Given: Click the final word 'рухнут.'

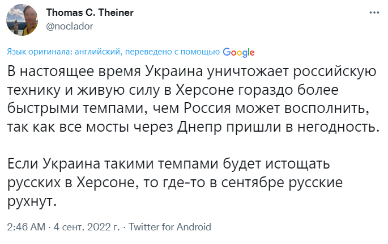Looking at the screenshot, I should point(32,202).
